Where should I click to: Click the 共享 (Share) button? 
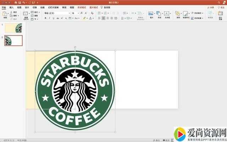click(211, 7)
